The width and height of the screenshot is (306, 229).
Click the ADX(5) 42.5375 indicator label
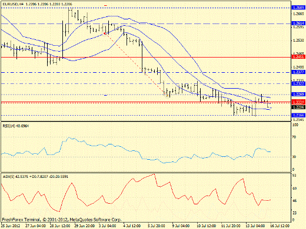pyautogui.click(x=35, y=177)
